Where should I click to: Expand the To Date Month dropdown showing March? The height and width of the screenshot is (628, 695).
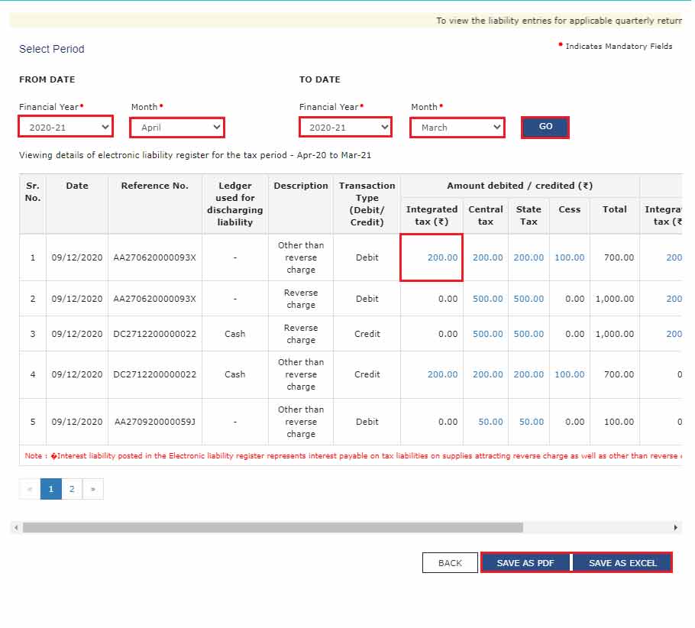tap(457, 127)
